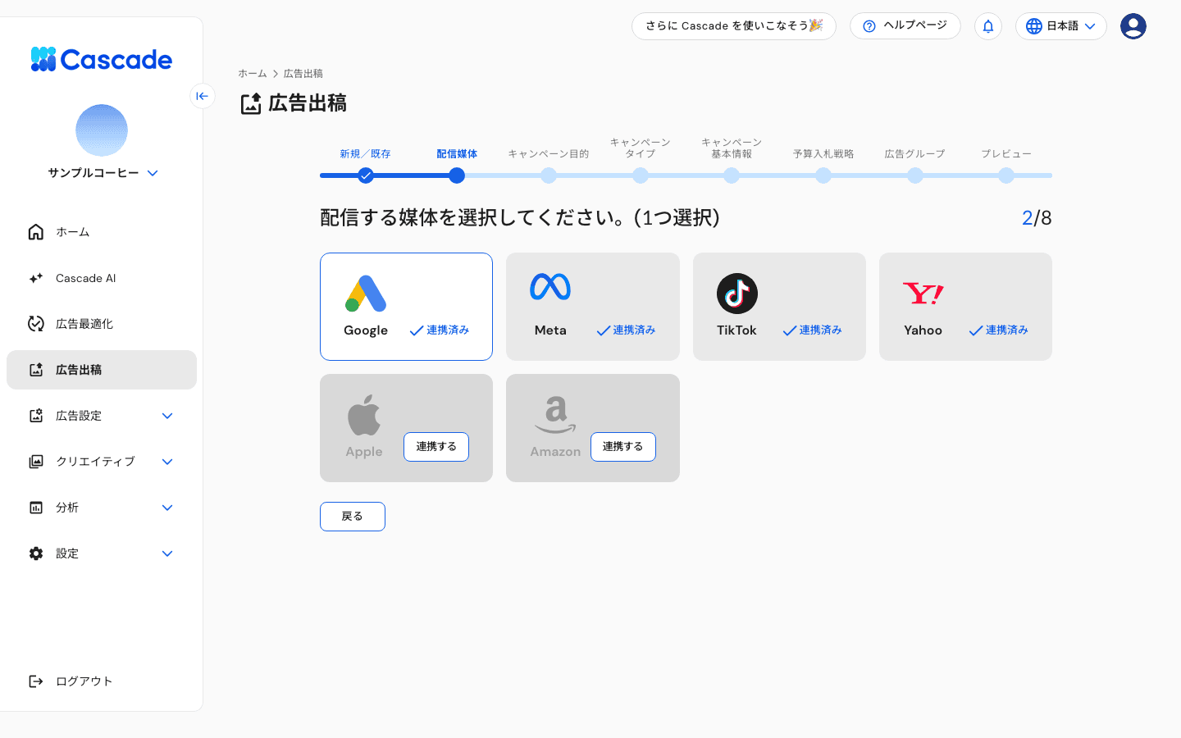Click 連携する button for Apple

point(436,447)
